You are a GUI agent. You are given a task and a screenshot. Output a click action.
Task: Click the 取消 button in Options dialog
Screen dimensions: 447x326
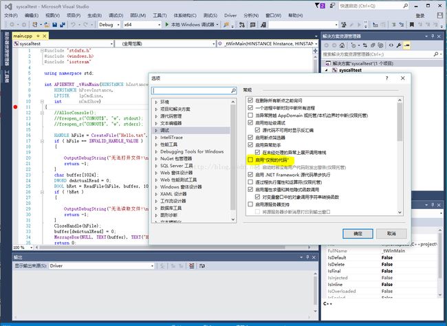point(391,234)
